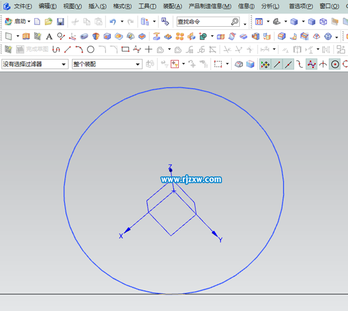Viewport: 348px width, 311px height.
Task: Click the Undo arrow icon
Action: click(112, 22)
